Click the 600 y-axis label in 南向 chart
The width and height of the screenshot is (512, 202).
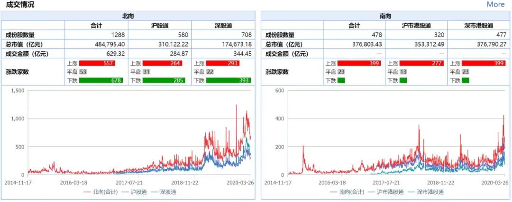click(x=280, y=91)
